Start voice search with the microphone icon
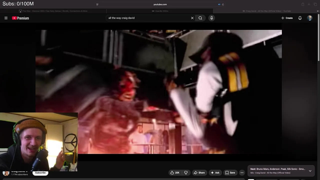Viewport: 320px width, 180px height. pos(211,18)
